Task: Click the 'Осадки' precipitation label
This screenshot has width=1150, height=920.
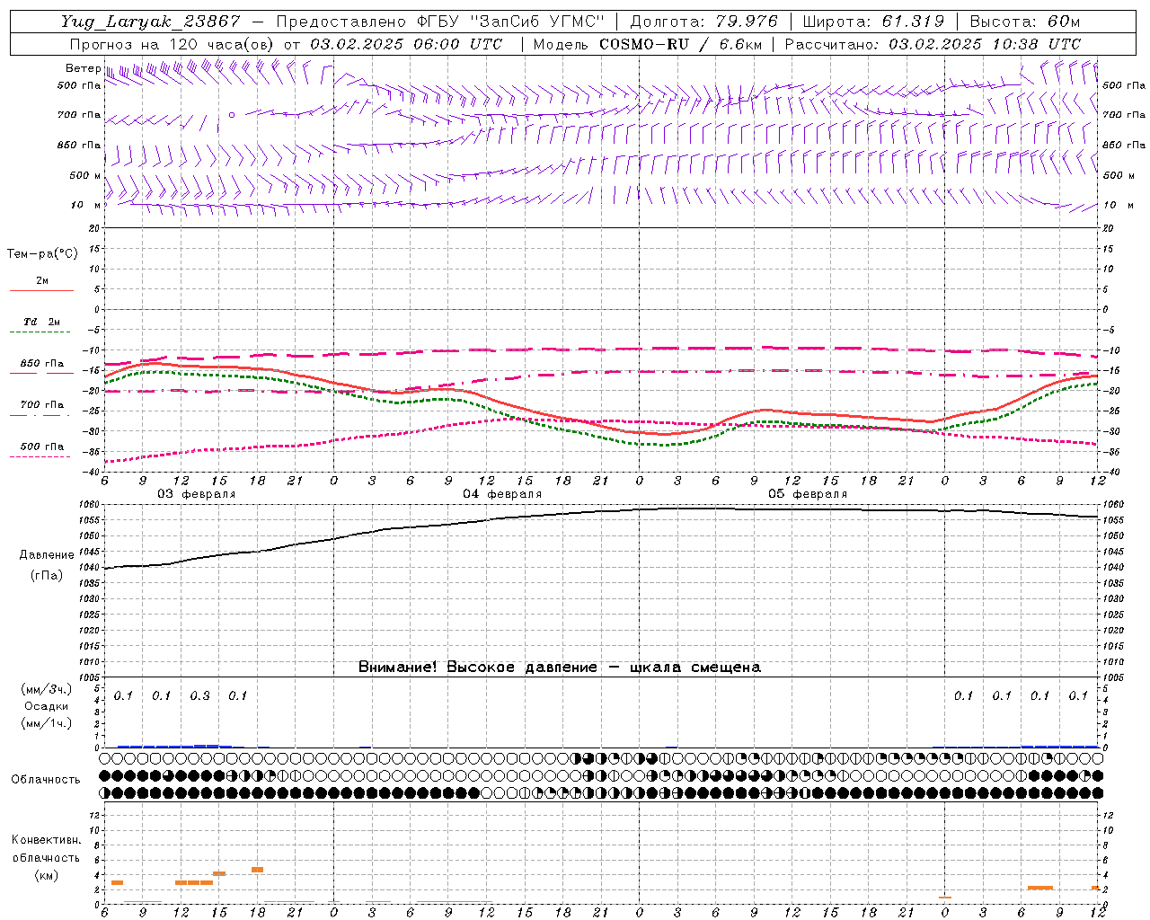Action: (47, 706)
